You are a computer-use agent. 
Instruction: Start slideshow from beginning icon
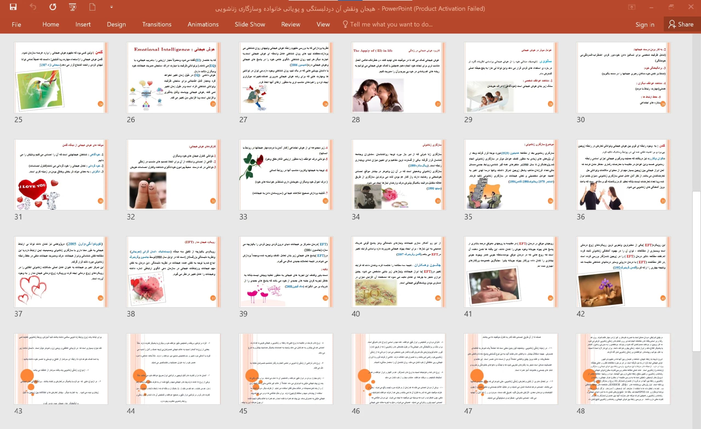coord(73,7)
